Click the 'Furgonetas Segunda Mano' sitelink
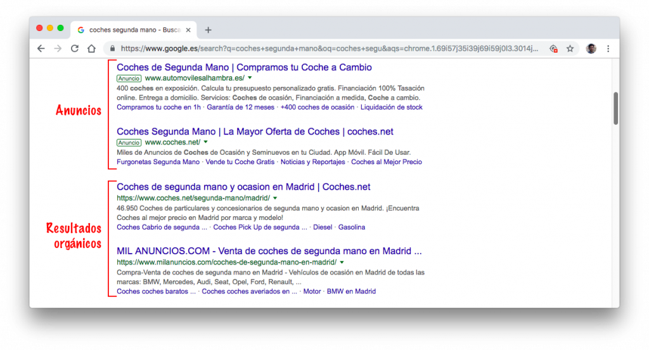This screenshot has width=649, height=350. pos(158,162)
